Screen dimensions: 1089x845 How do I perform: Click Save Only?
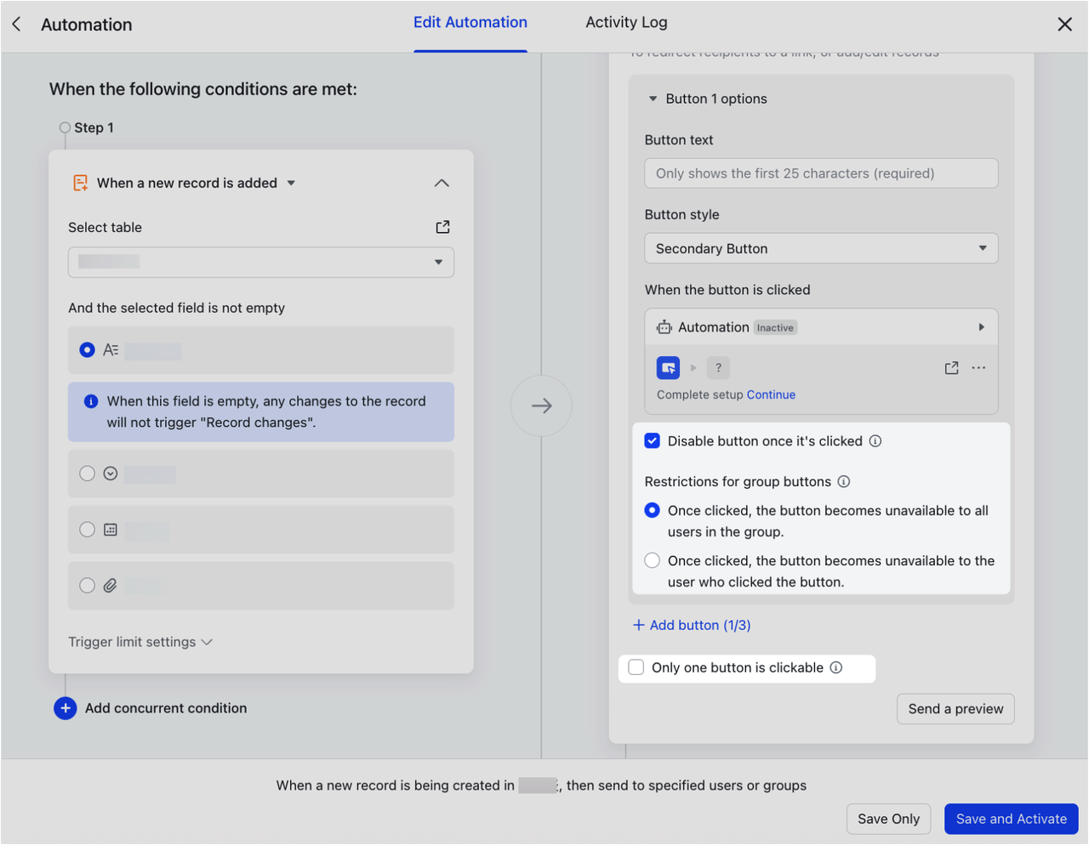[x=888, y=819]
